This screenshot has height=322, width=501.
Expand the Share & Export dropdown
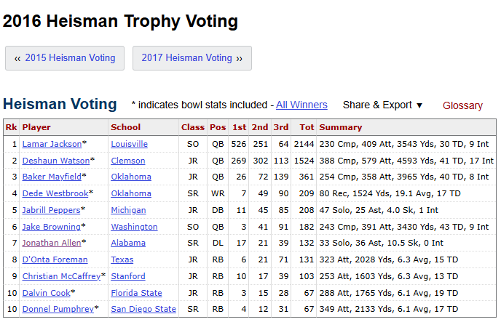(x=383, y=105)
